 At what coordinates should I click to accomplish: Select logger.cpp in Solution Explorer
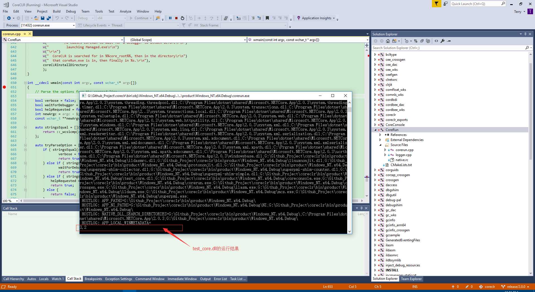coord(403,155)
